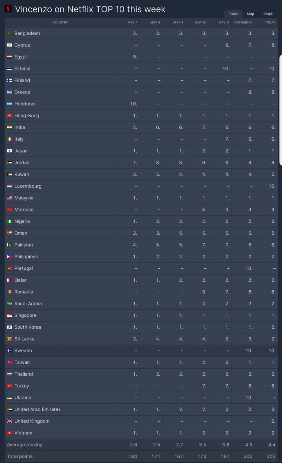Switch to the Graph tab
This screenshot has height=463, width=282.
268,14
